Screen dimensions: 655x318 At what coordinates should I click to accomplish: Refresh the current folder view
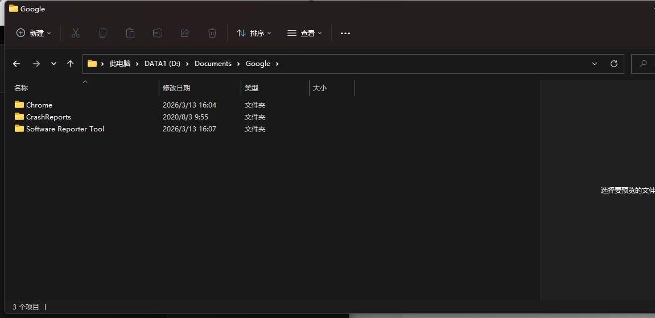pos(614,64)
